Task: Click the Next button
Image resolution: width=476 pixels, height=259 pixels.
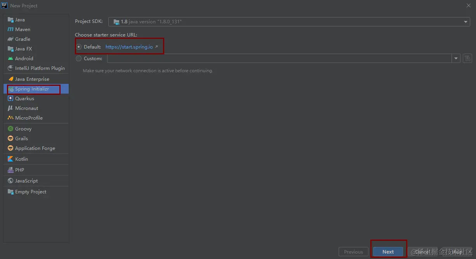Action: 388,252
